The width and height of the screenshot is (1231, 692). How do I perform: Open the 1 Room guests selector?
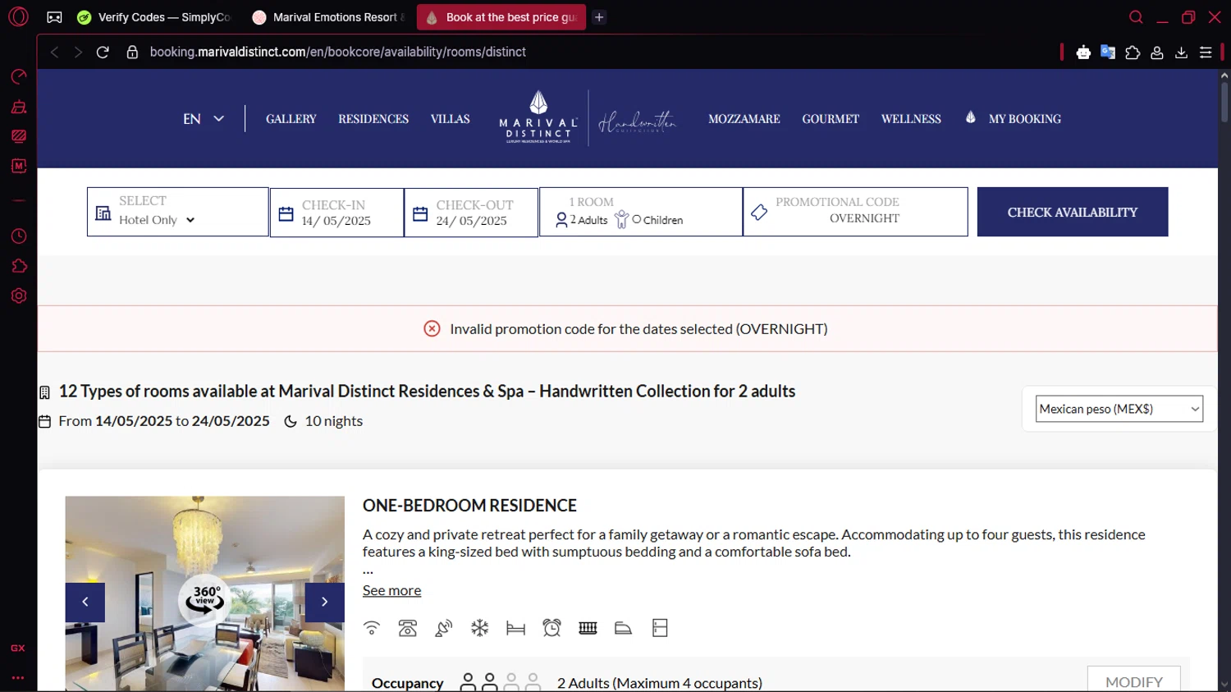[641, 212]
